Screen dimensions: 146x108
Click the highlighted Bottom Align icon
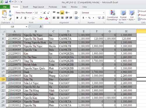(x=62, y=13)
